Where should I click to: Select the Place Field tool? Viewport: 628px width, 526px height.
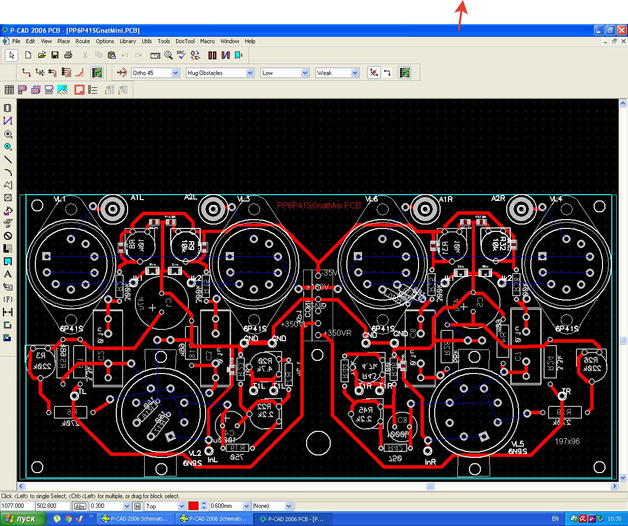click(7, 300)
